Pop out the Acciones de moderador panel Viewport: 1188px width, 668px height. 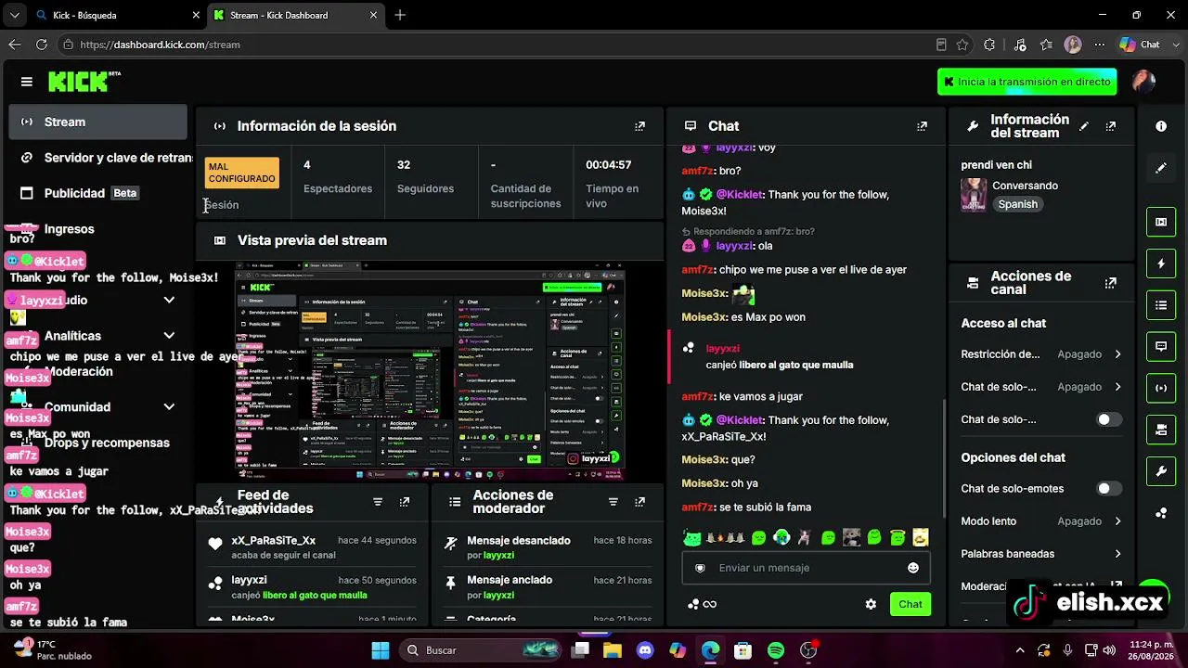click(640, 502)
